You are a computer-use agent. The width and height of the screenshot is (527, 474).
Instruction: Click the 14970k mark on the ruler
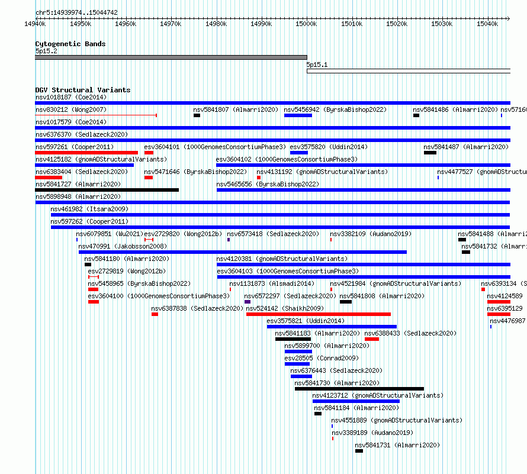pyautogui.click(x=171, y=24)
